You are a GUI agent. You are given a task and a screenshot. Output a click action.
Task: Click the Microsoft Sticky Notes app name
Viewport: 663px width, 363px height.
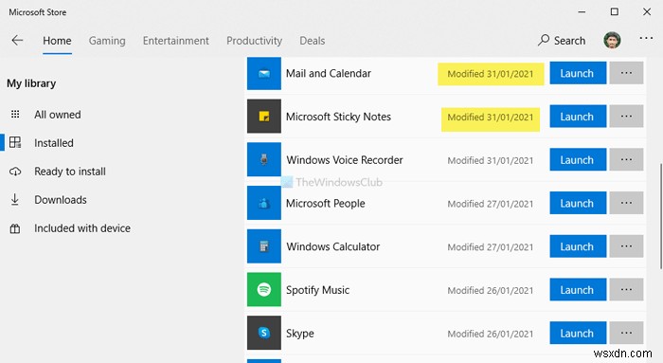(338, 117)
